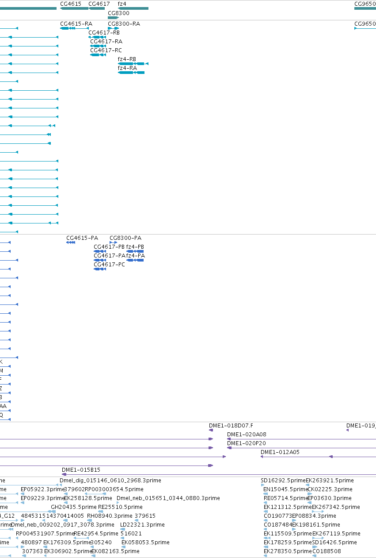Select the DME1-018D07.F clone label

(231, 426)
